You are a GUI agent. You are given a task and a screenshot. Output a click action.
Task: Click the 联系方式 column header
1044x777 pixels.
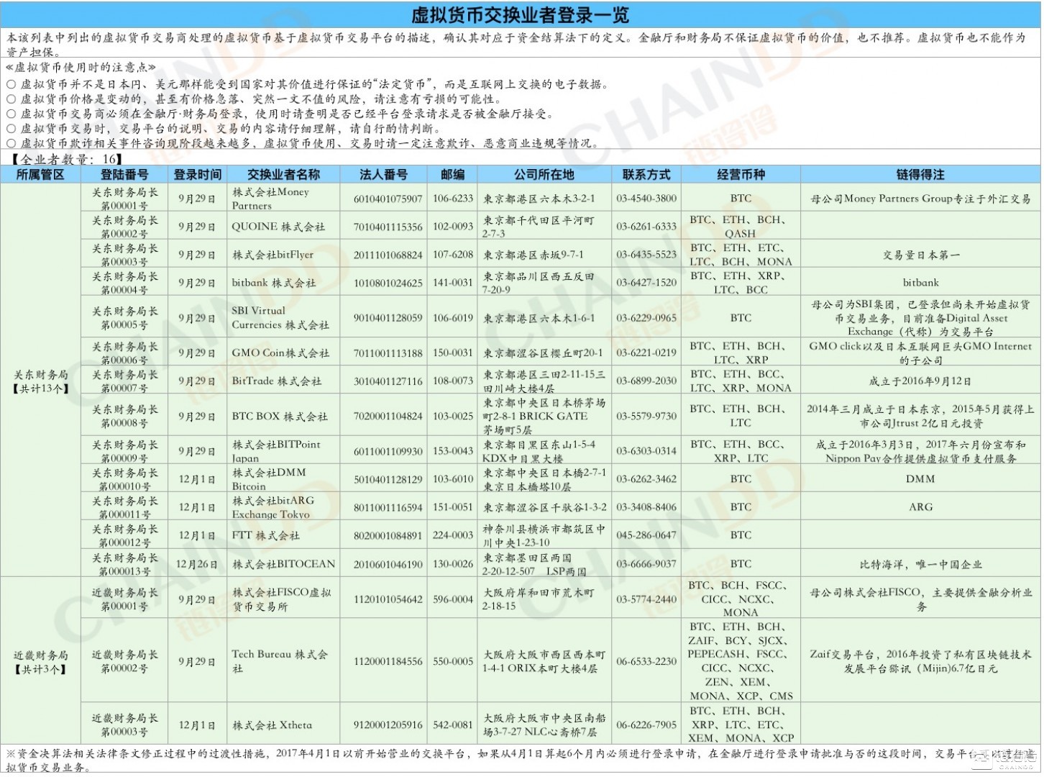pos(646,175)
